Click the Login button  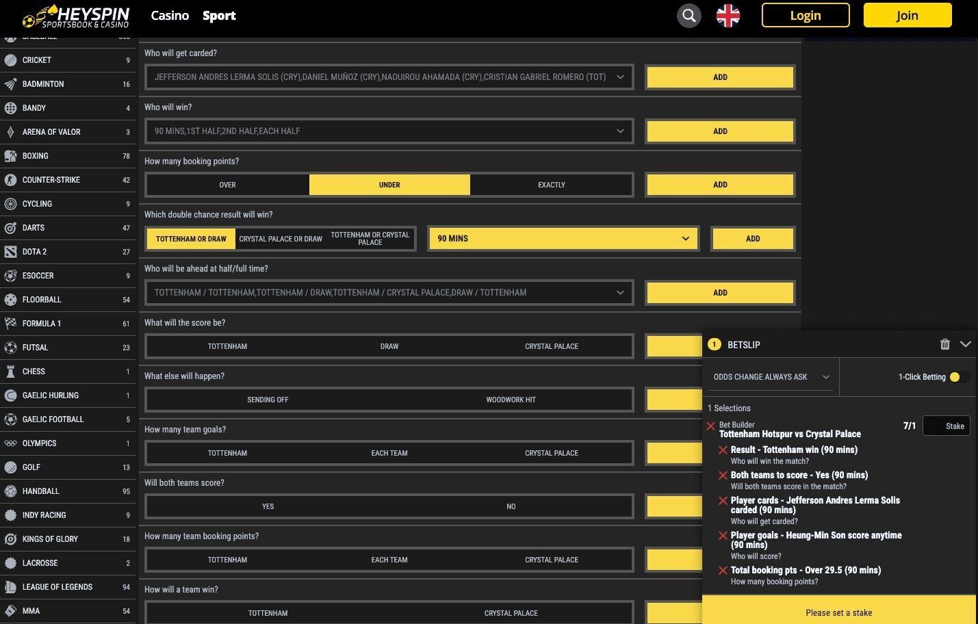(x=806, y=15)
